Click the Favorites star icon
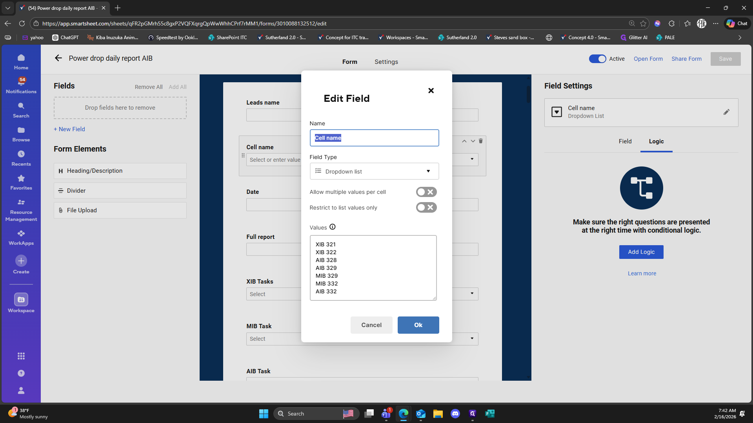The image size is (753, 423). point(21,179)
